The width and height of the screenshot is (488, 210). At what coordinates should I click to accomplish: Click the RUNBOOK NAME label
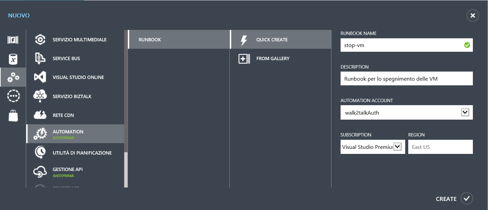click(358, 33)
